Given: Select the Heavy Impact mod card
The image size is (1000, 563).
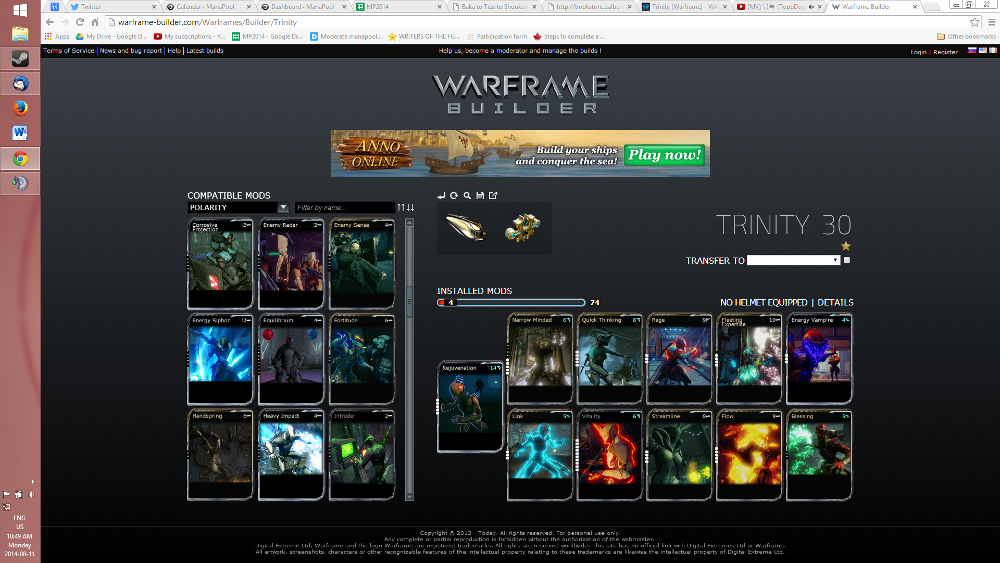Looking at the screenshot, I should point(291,455).
